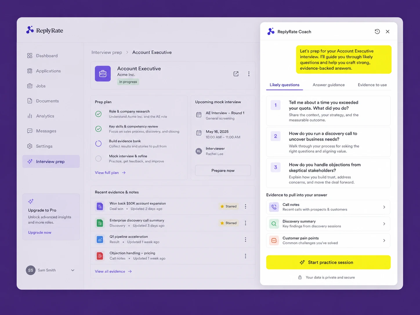Screen dimensions: 420x315
Task: Open options for Won back $50K account expansion
Action: (x=245, y=207)
